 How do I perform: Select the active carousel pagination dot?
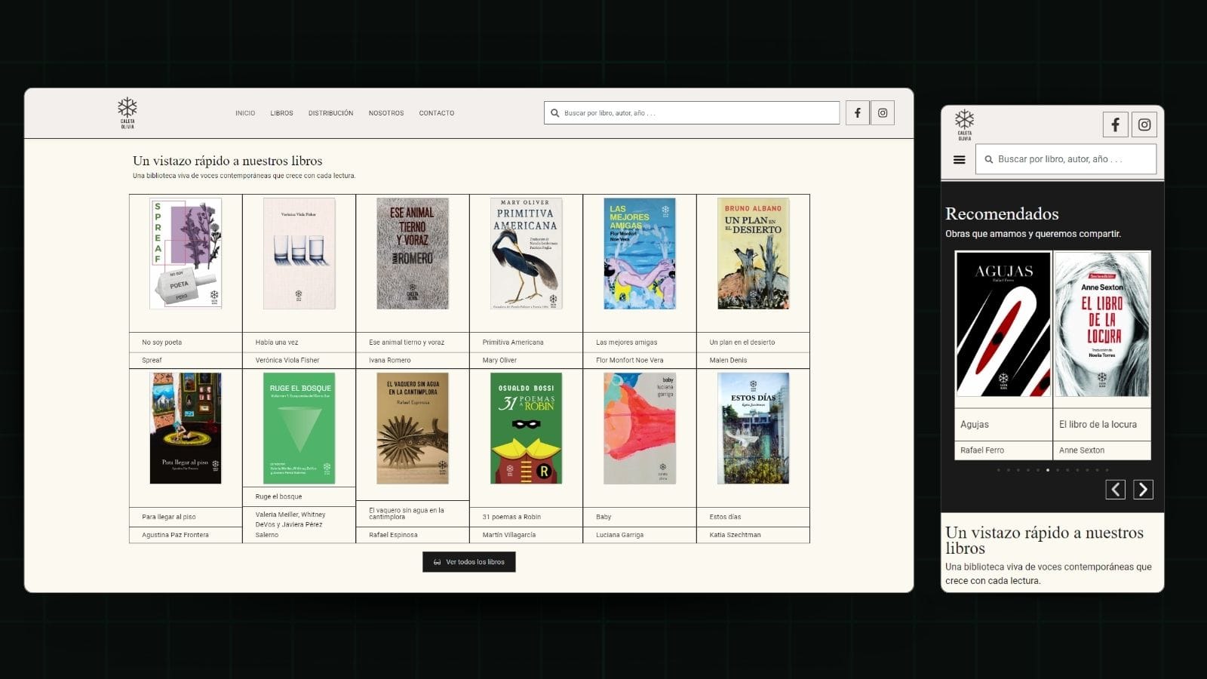coord(1047,470)
